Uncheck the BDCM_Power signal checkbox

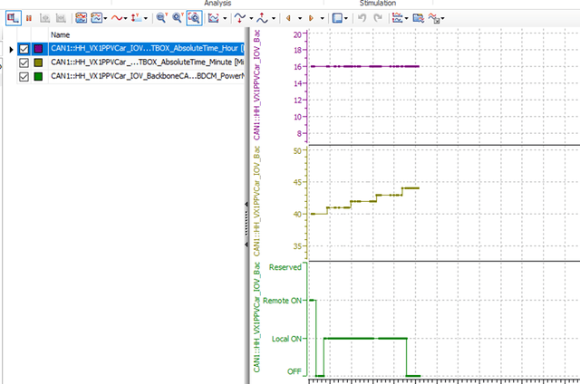[x=24, y=77]
